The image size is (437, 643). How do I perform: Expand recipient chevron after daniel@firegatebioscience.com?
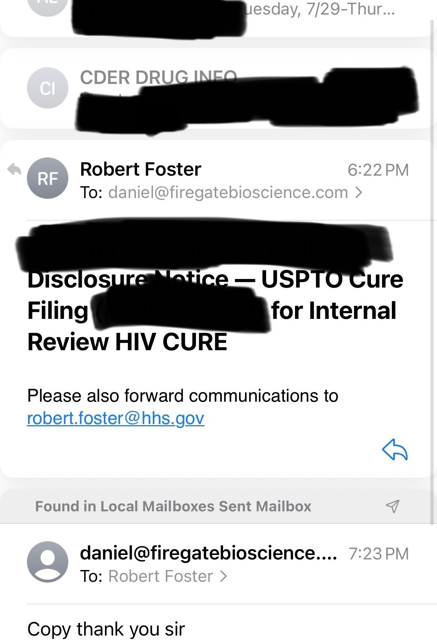359,192
